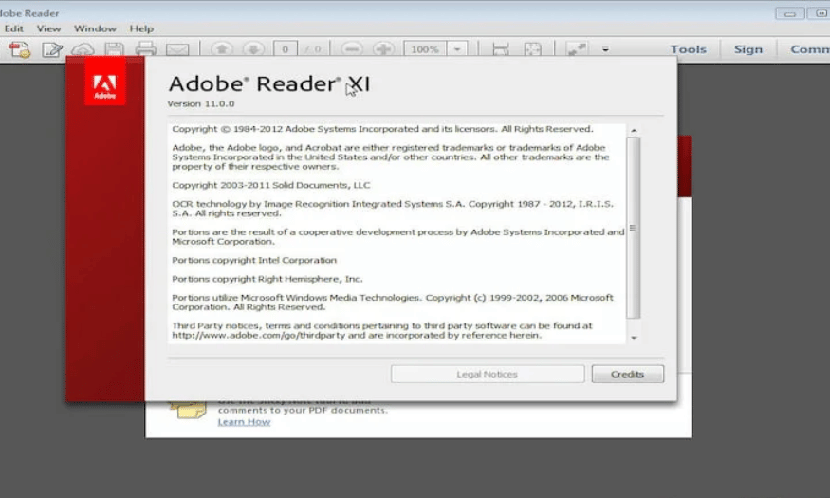Click the Credits button

[627, 374]
